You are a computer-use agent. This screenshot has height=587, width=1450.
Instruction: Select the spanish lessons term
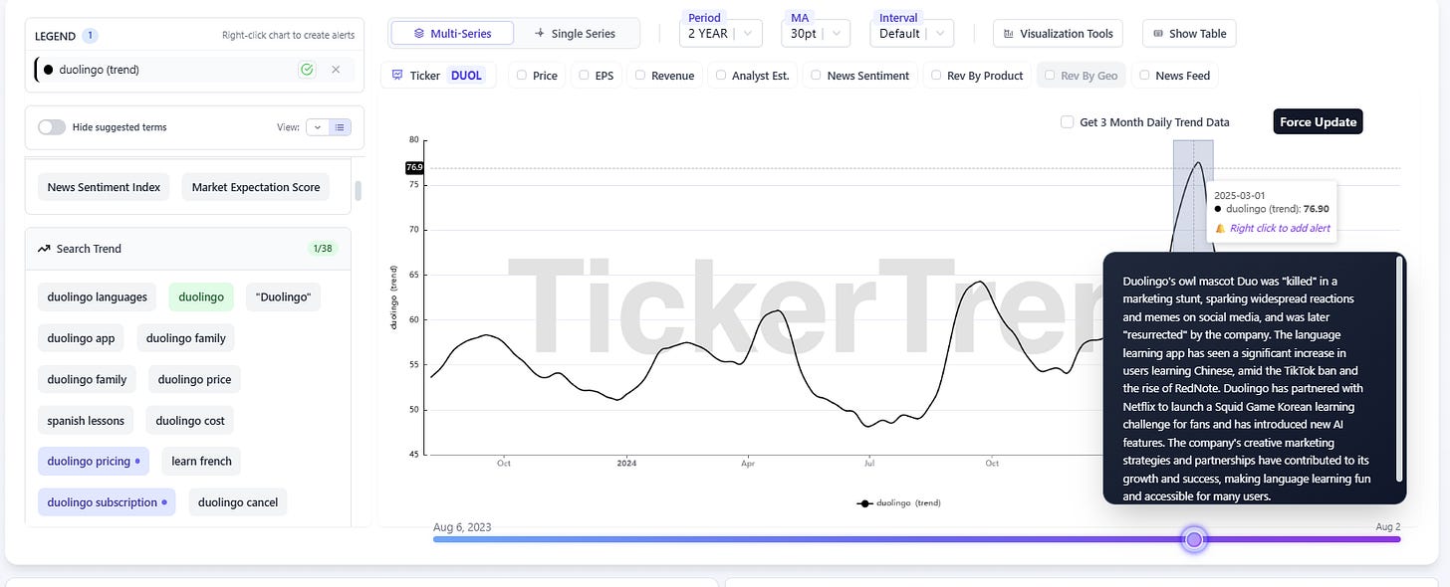[86, 421]
